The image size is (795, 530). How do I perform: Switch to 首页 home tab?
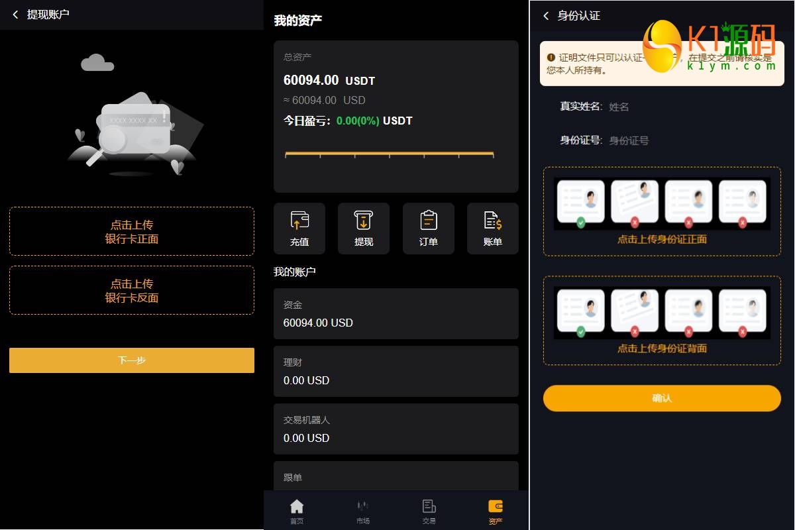coord(297,511)
